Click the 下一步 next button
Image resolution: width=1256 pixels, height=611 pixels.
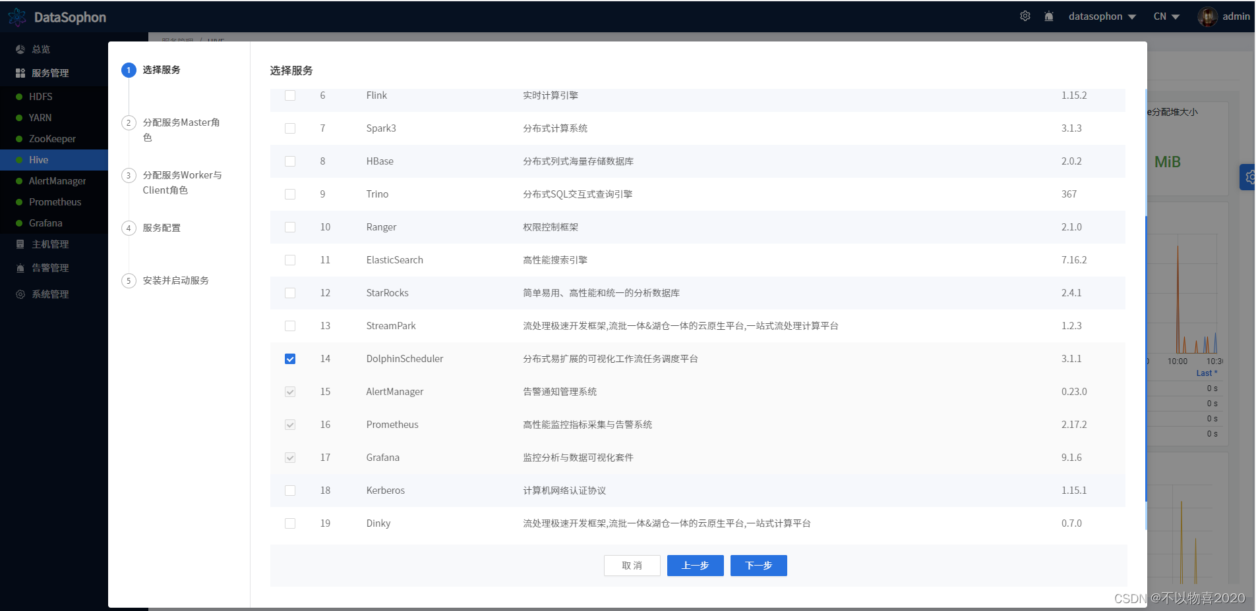tap(758, 566)
